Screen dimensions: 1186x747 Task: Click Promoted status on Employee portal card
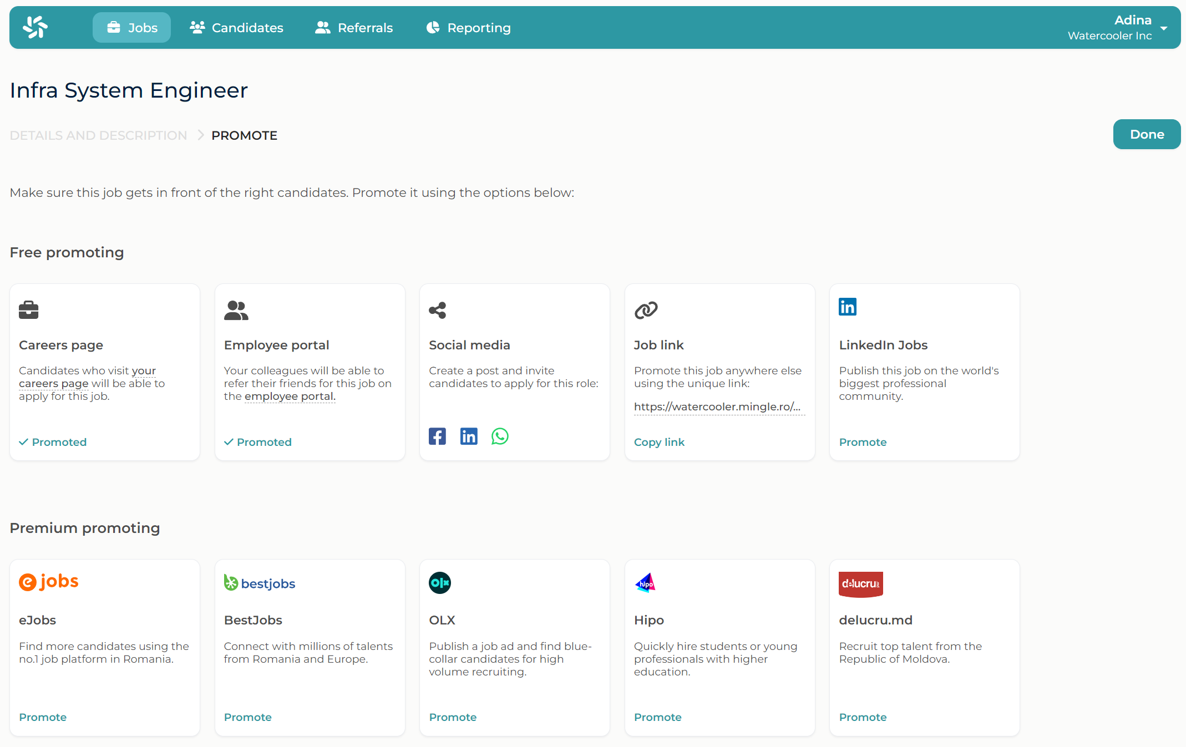click(x=258, y=442)
